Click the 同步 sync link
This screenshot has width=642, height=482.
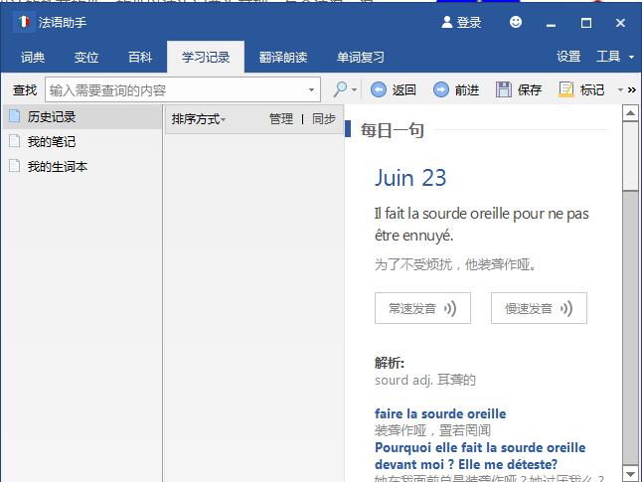tap(324, 119)
